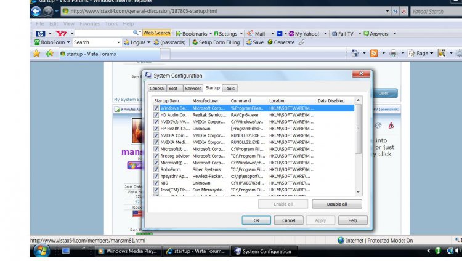The image size is (462, 261).
Task: Click the browser Forward arrow button
Action: 47,11
